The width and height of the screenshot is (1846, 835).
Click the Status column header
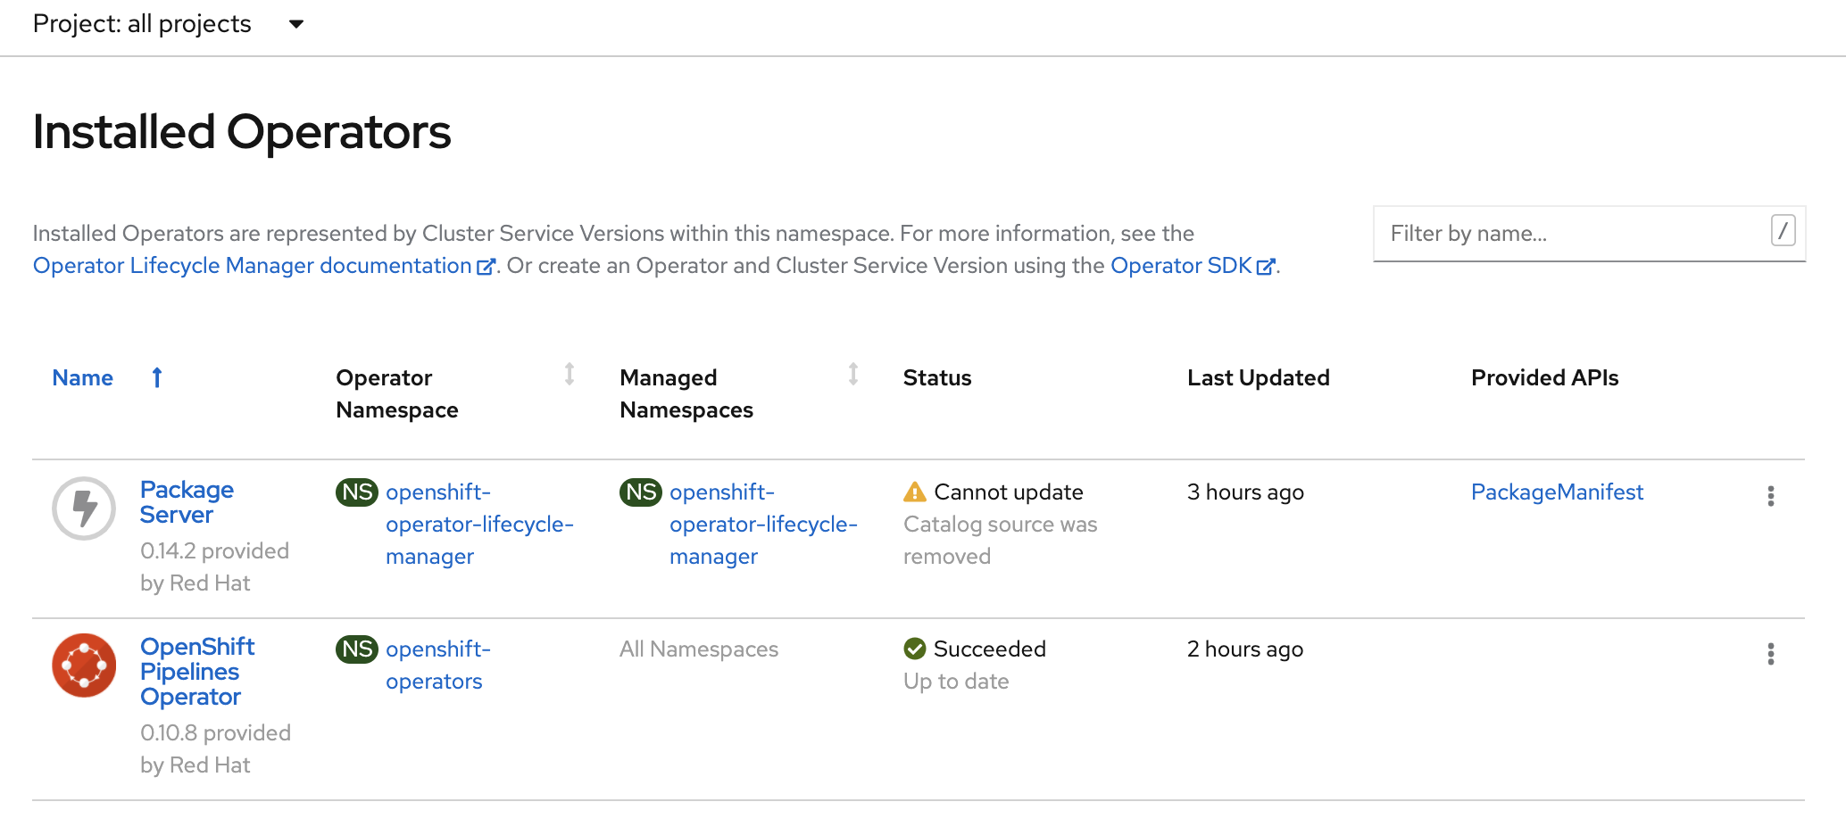click(x=937, y=377)
